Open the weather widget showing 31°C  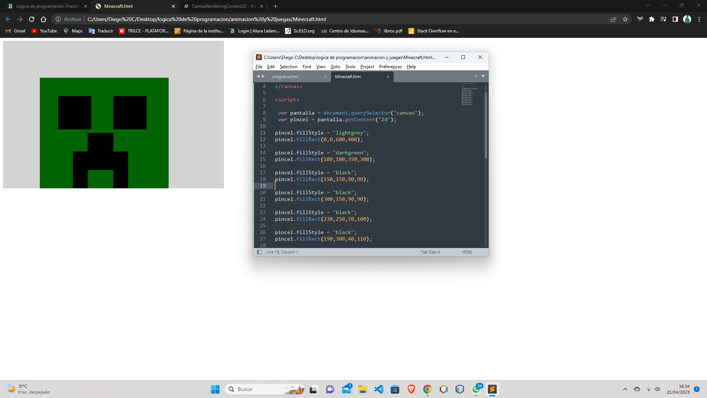(x=29, y=389)
